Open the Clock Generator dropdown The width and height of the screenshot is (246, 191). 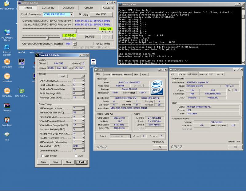coord(71,14)
